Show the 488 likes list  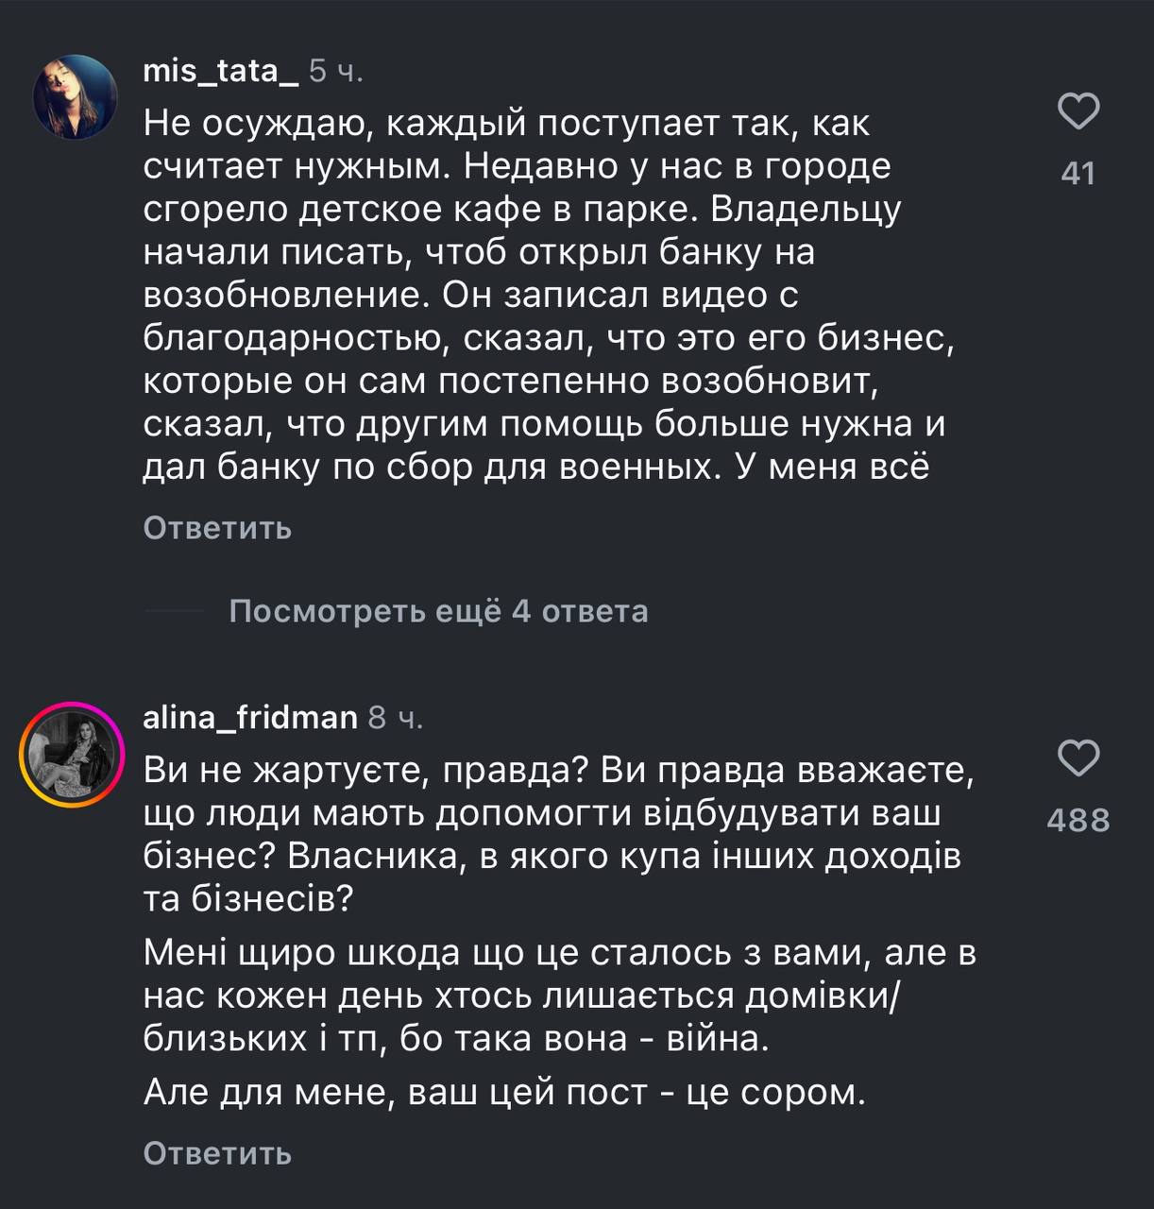coord(1078,820)
